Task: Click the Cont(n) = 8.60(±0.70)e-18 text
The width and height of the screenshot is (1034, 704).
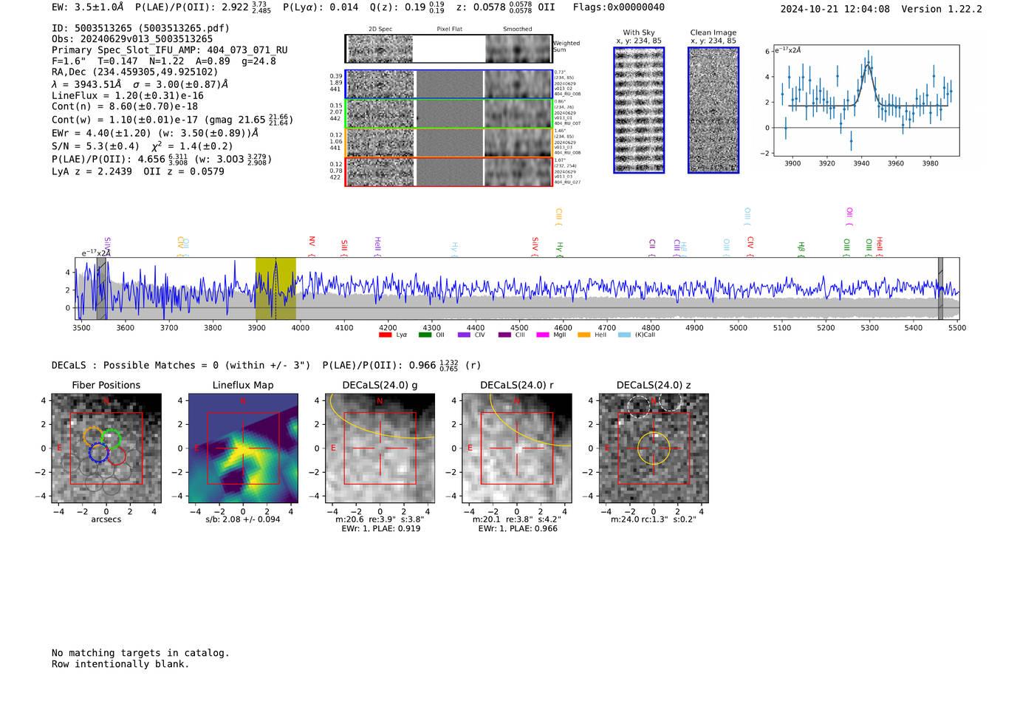Action: [x=125, y=106]
